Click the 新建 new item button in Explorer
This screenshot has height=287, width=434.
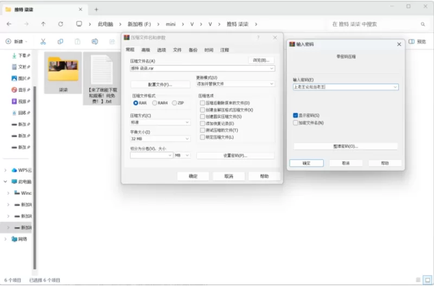click(x=17, y=42)
